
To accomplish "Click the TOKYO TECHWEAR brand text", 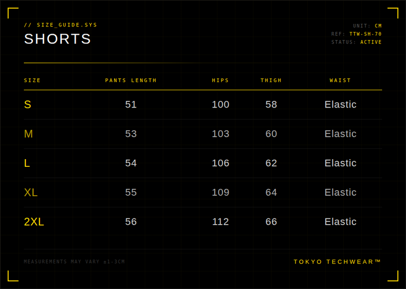I will tap(337, 262).
